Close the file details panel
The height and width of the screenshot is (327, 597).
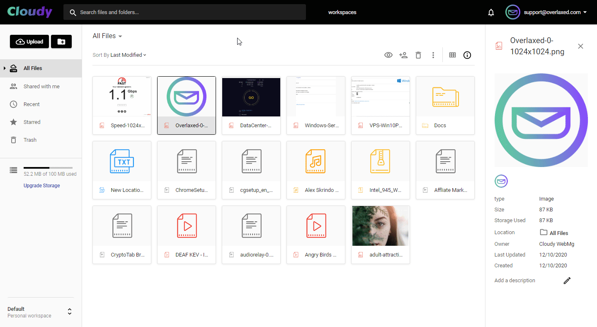pyautogui.click(x=580, y=46)
